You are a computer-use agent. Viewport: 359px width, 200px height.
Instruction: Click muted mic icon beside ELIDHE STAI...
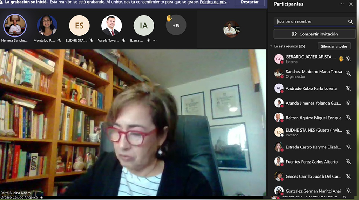point(92,40)
